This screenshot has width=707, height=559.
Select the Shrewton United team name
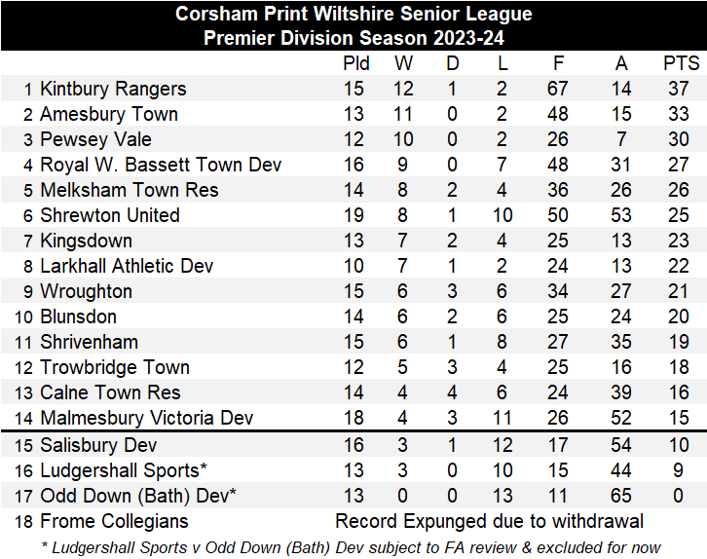[110, 215]
